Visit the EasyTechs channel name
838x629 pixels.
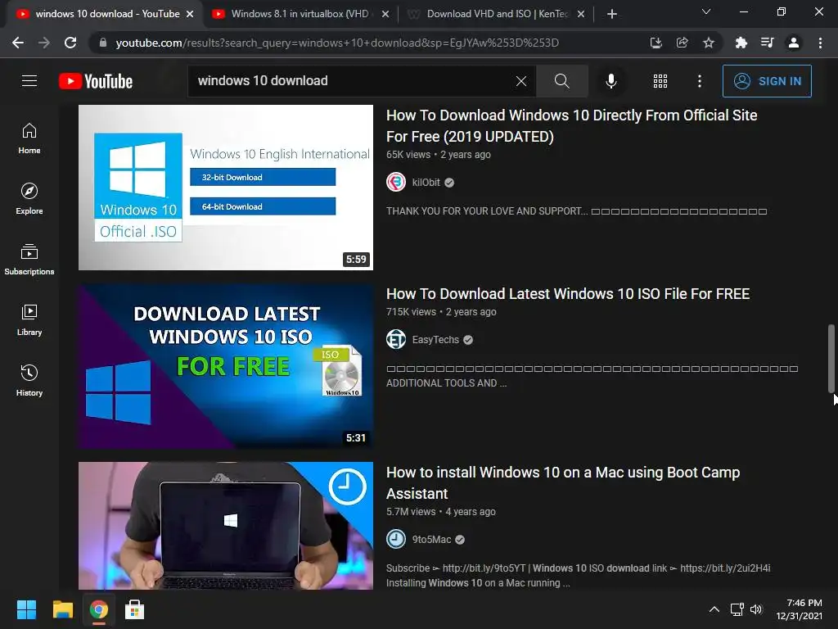[x=435, y=340]
